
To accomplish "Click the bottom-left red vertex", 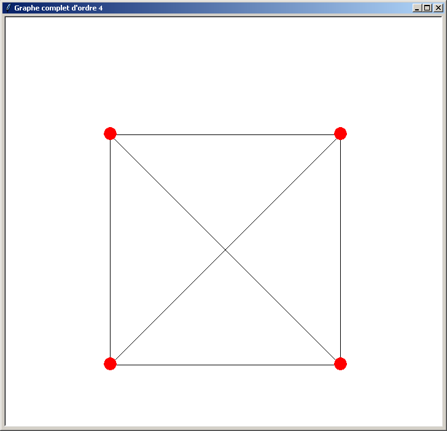I will [110, 363].
